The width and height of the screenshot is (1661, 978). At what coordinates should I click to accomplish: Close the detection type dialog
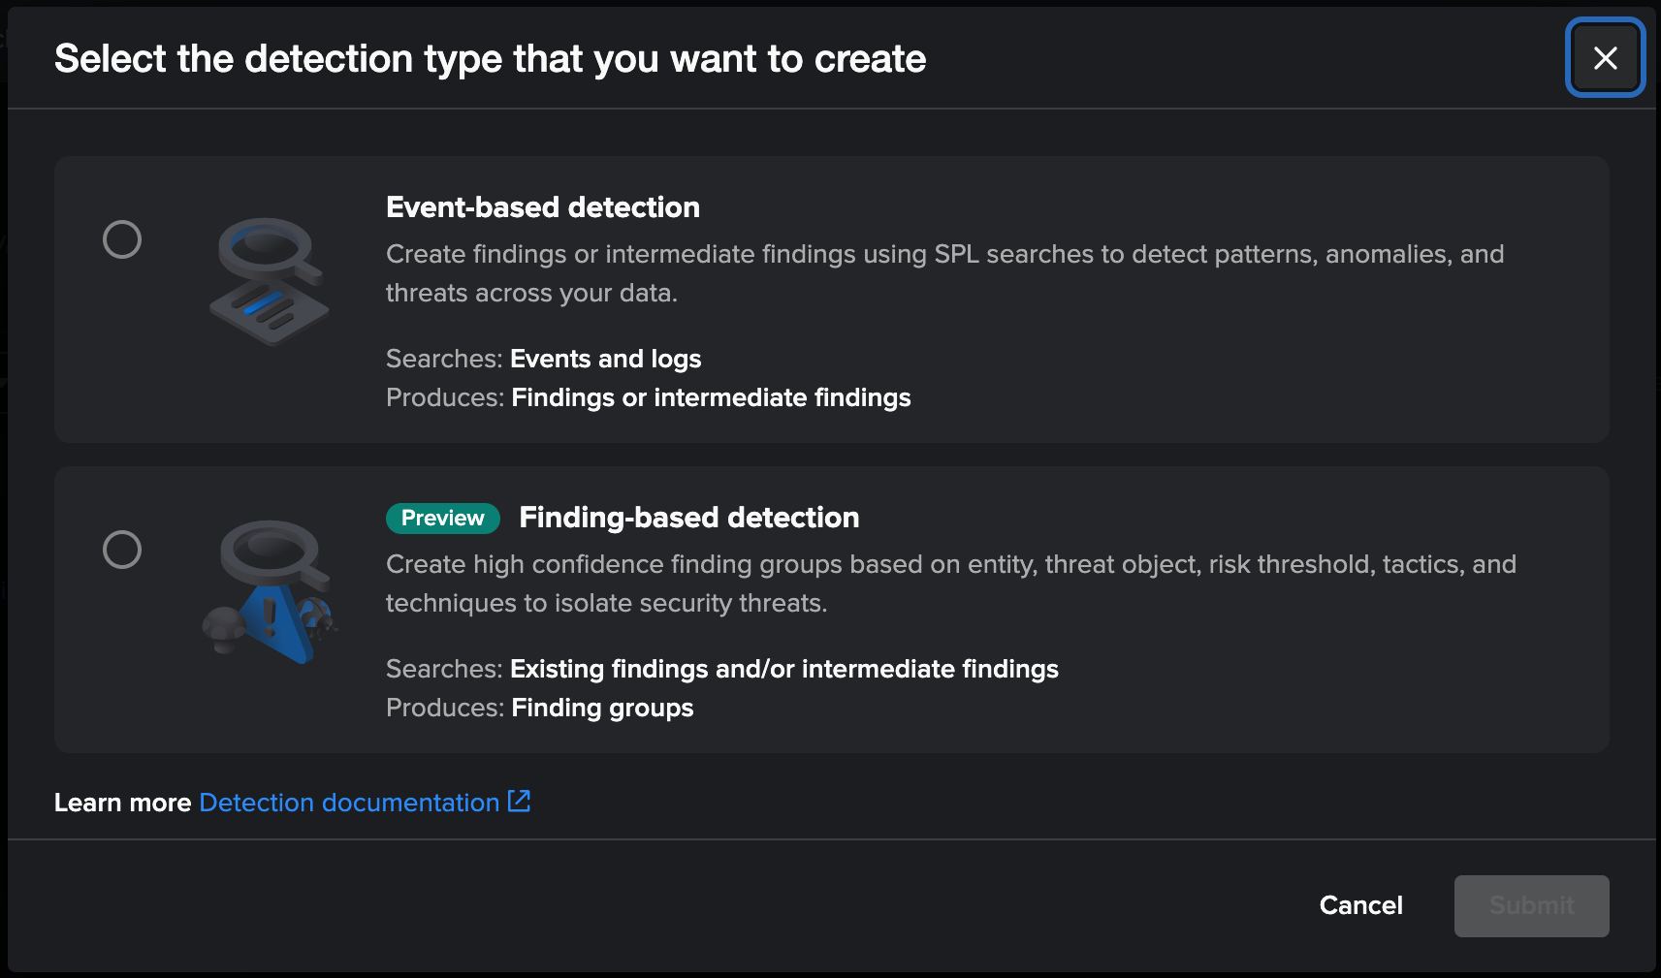pos(1605,58)
